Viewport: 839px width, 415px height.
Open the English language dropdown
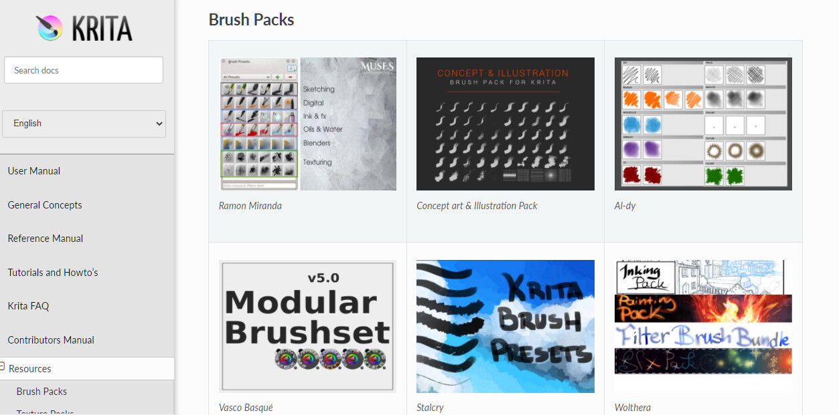point(84,124)
